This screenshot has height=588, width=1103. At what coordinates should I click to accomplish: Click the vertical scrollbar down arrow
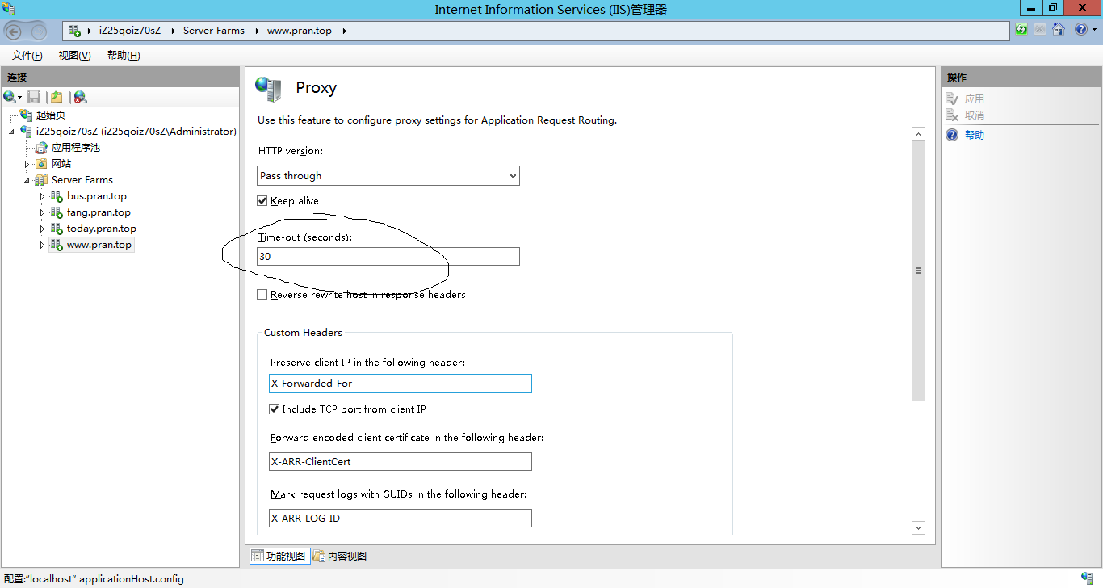(x=918, y=527)
